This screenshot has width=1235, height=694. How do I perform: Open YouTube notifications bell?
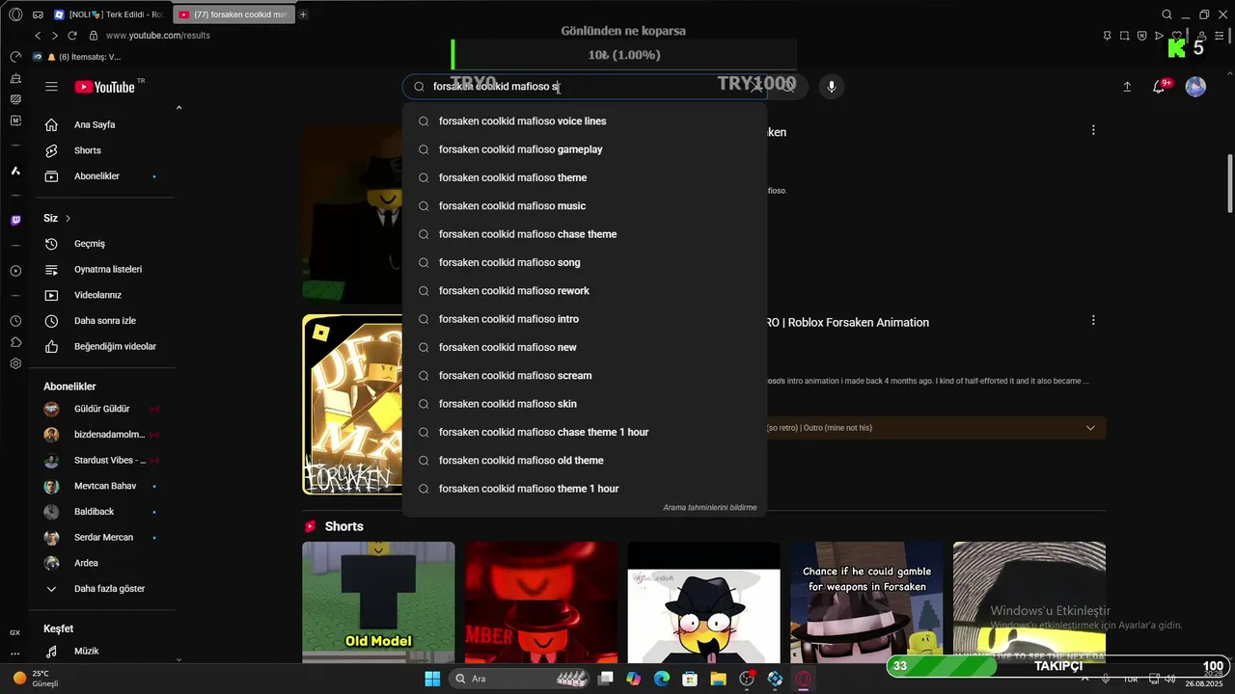click(1159, 87)
